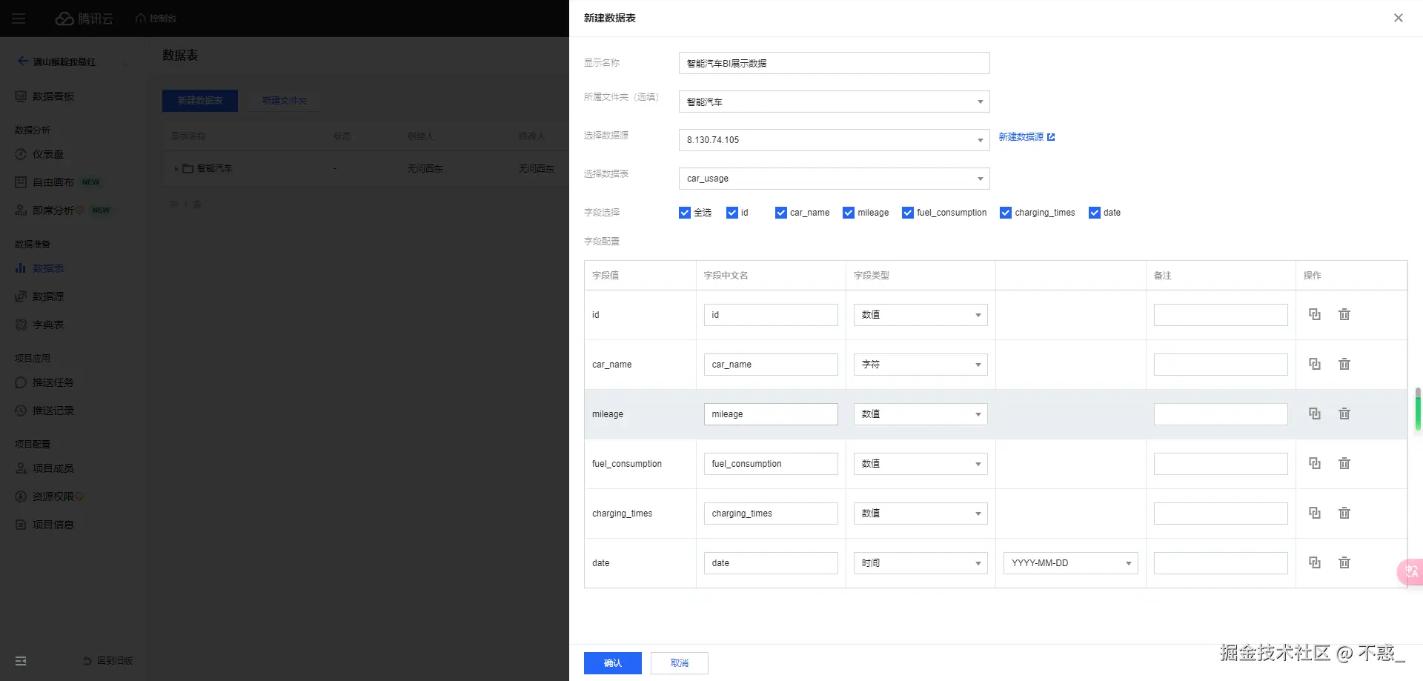
Task: Open 数据看板 in sidebar
Action: point(53,96)
